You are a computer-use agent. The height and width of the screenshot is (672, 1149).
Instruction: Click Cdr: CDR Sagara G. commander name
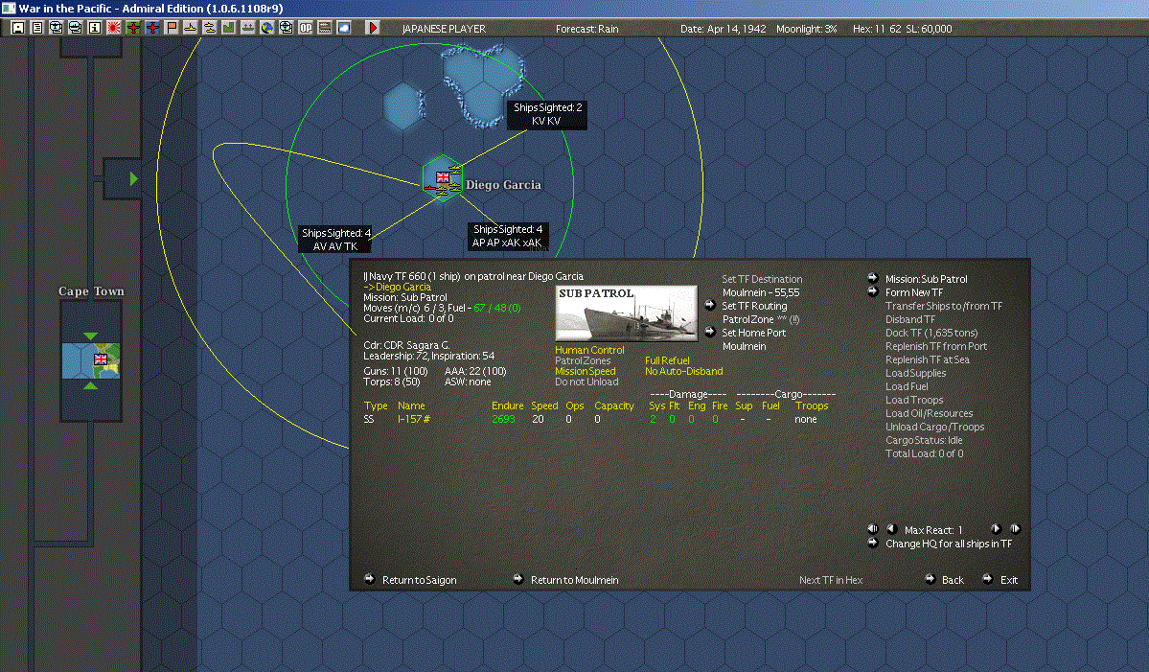coord(406,345)
